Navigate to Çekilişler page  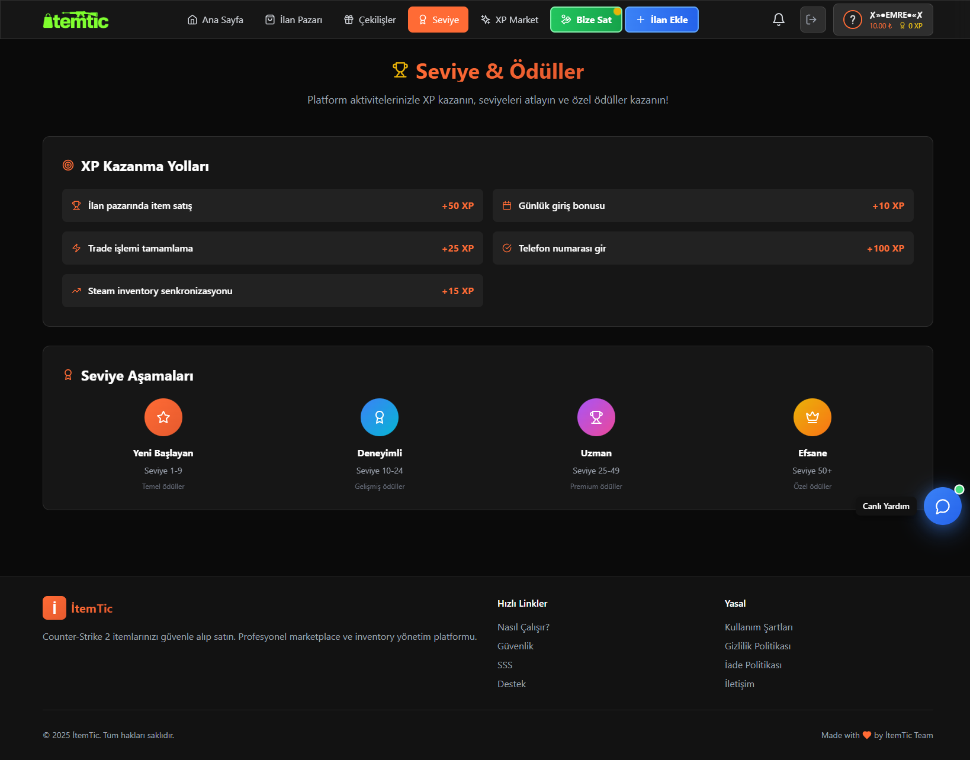tap(370, 20)
